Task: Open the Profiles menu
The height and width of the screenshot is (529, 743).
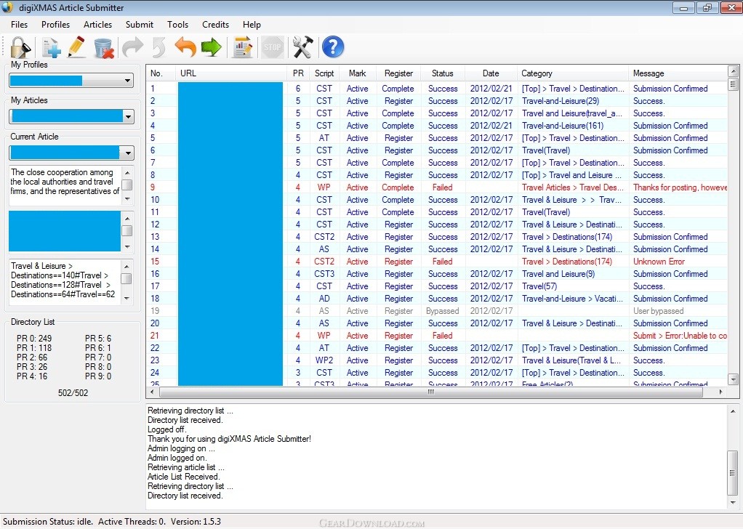Action: click(x=55, y=25)
